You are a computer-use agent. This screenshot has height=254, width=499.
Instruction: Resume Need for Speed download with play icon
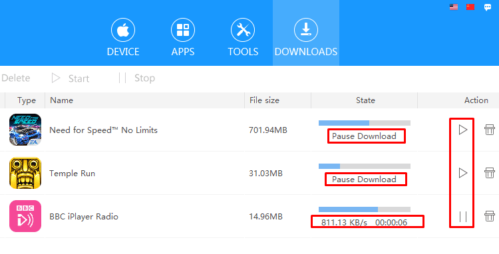(463, 130)
